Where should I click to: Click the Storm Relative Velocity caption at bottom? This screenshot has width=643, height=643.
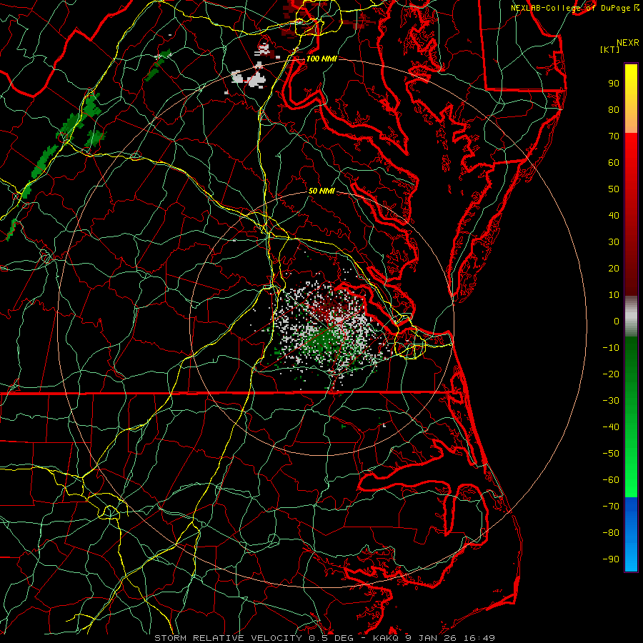pos(325,638)
